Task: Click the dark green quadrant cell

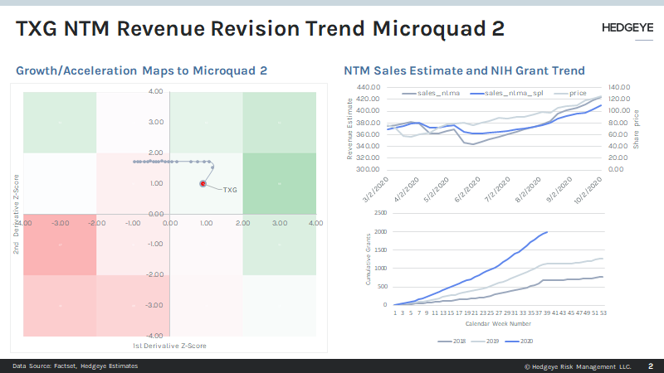Action: 280,183
